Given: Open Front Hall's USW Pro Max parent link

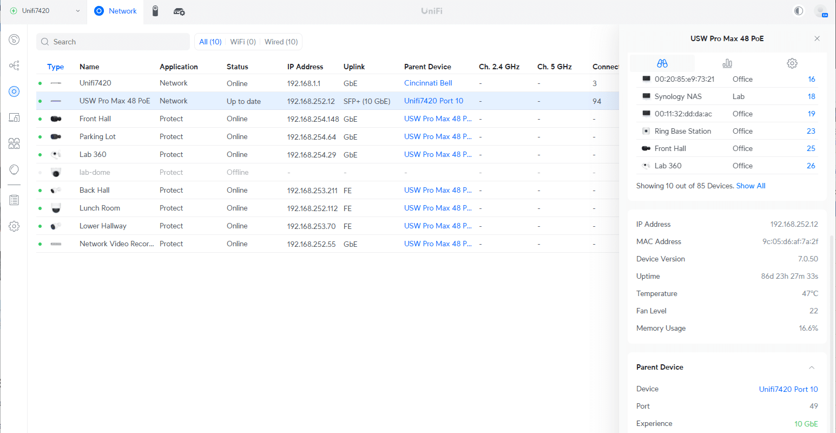Looking at the screenshot, I should click(x=438, y=119).
